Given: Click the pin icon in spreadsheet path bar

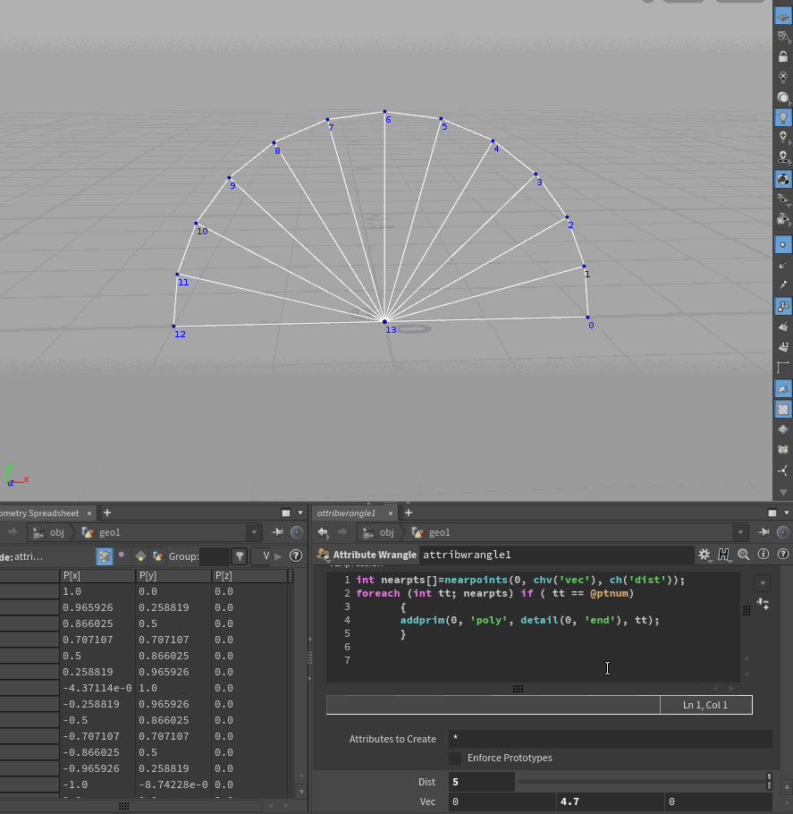Looking at the screenshot, I should [277, 532].
